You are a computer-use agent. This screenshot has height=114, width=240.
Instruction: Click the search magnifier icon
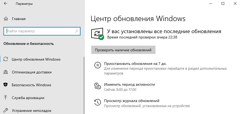(x=77, y=31)
